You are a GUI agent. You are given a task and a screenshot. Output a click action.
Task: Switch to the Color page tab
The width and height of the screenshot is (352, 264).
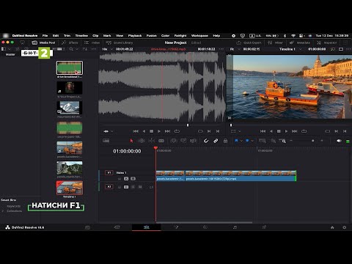pos(205,227)
